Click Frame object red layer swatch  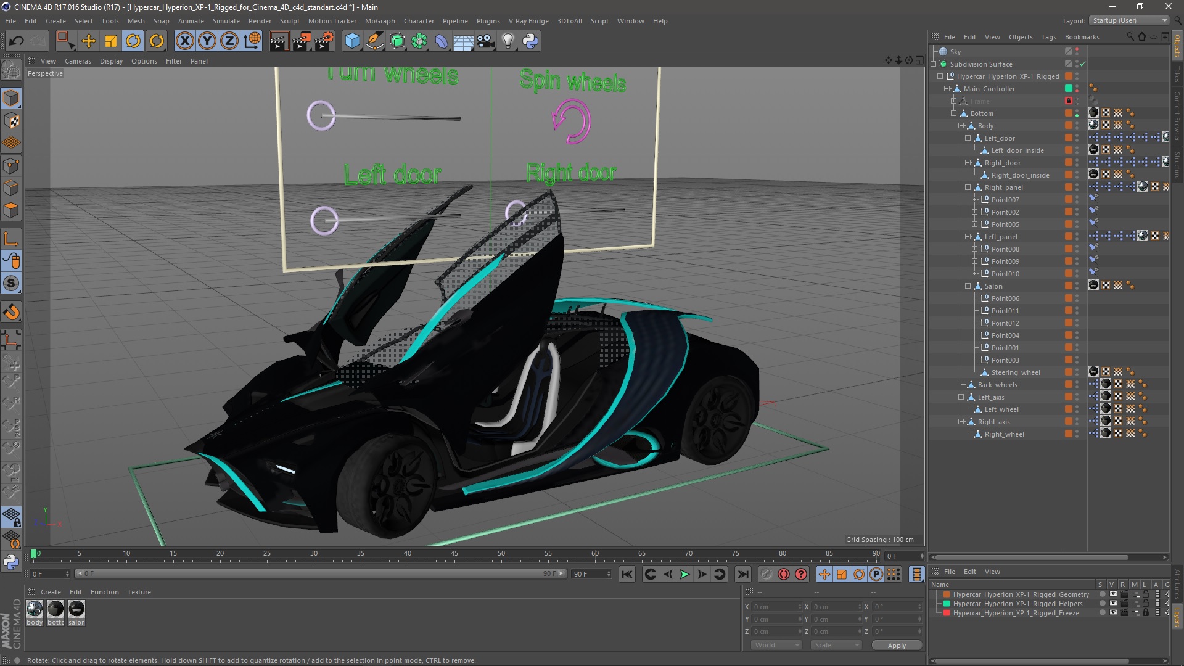coord(1069,101)
